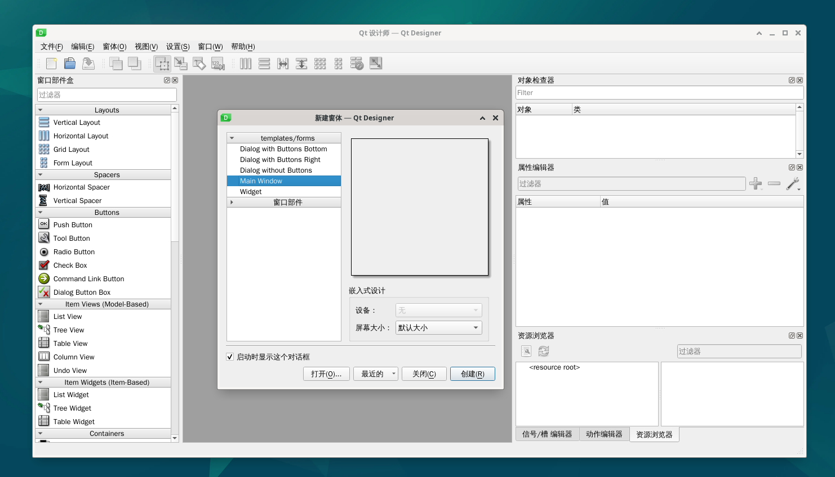Viewport: 835px width, 477px height.
Task: Click the 创建(R) button
Action: pyautogui.click(x=473, y=374)
